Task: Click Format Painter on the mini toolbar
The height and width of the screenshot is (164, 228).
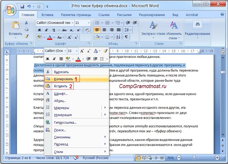Action: tap(106, 51)
